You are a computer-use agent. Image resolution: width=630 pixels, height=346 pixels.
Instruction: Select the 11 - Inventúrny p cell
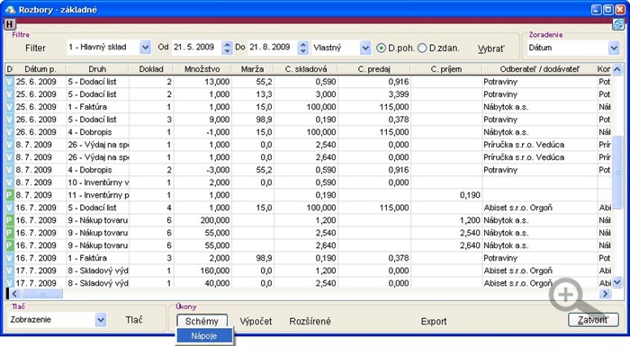97,195
